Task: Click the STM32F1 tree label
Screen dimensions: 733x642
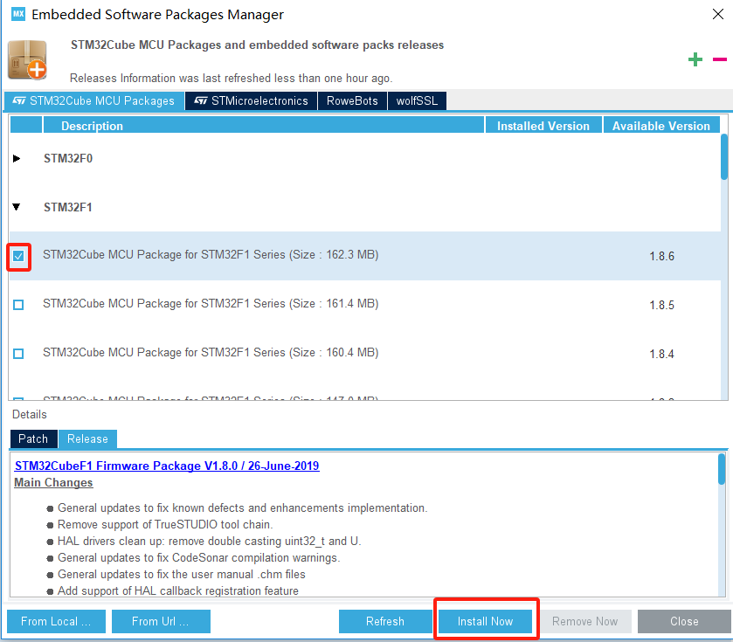Action: coord(68,207)
